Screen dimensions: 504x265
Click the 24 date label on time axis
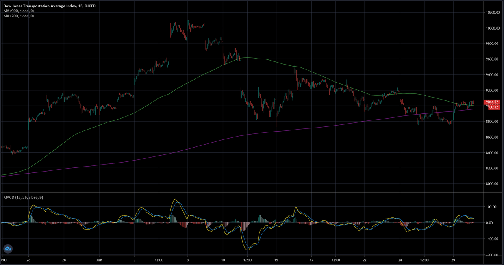(400, 260)
